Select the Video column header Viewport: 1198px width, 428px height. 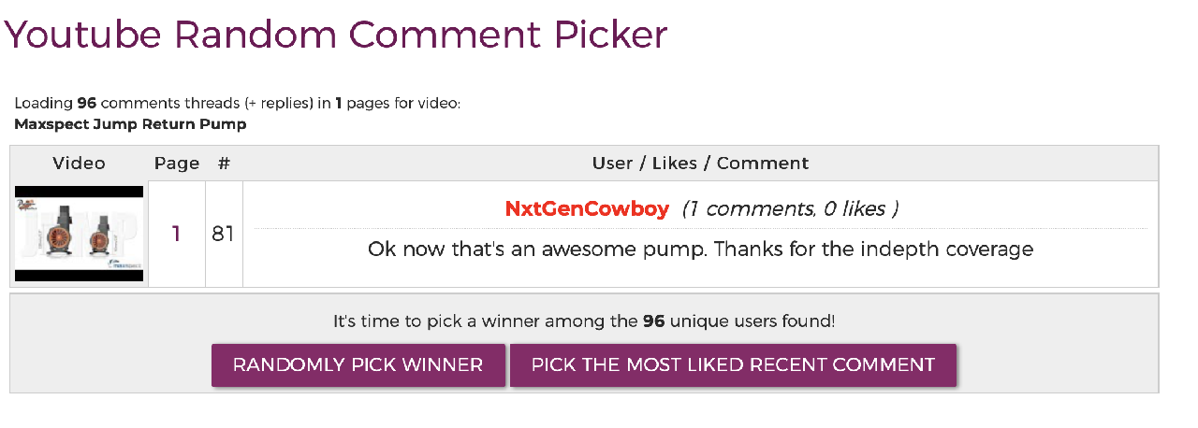[80, 163]
